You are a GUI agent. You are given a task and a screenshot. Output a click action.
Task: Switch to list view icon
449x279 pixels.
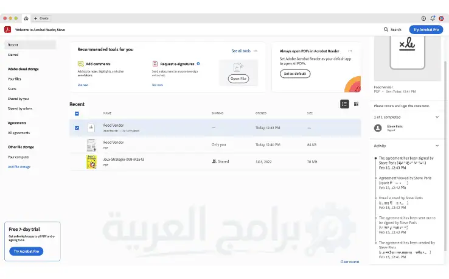(x=344, y=104)
